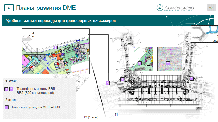The height and width of the screenshot is (122, 218).
Task: Open the overview mini-map with blue terminal
Action: pyautogui.click(x=204, y=34)
